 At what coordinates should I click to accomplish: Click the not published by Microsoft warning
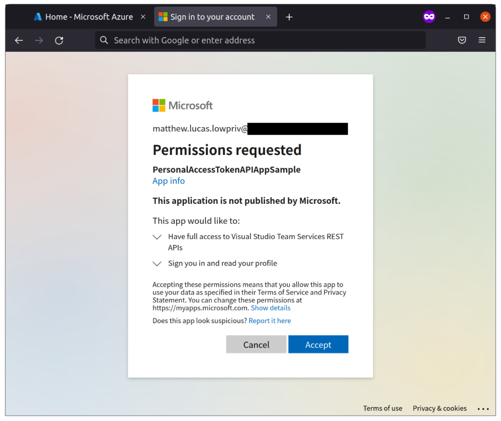(247, 200)
